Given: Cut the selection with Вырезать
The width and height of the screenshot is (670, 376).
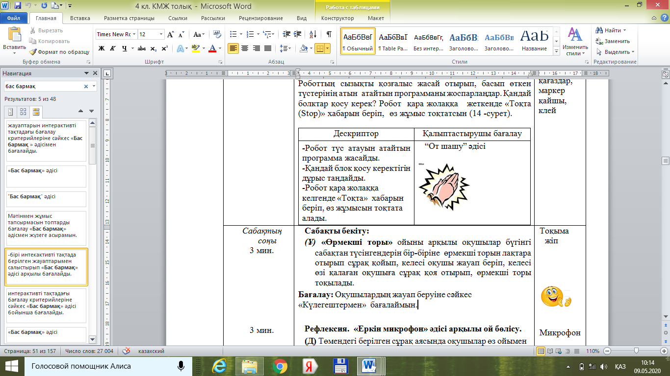Looking at the screenshot, I should click(x=47, y=30).
